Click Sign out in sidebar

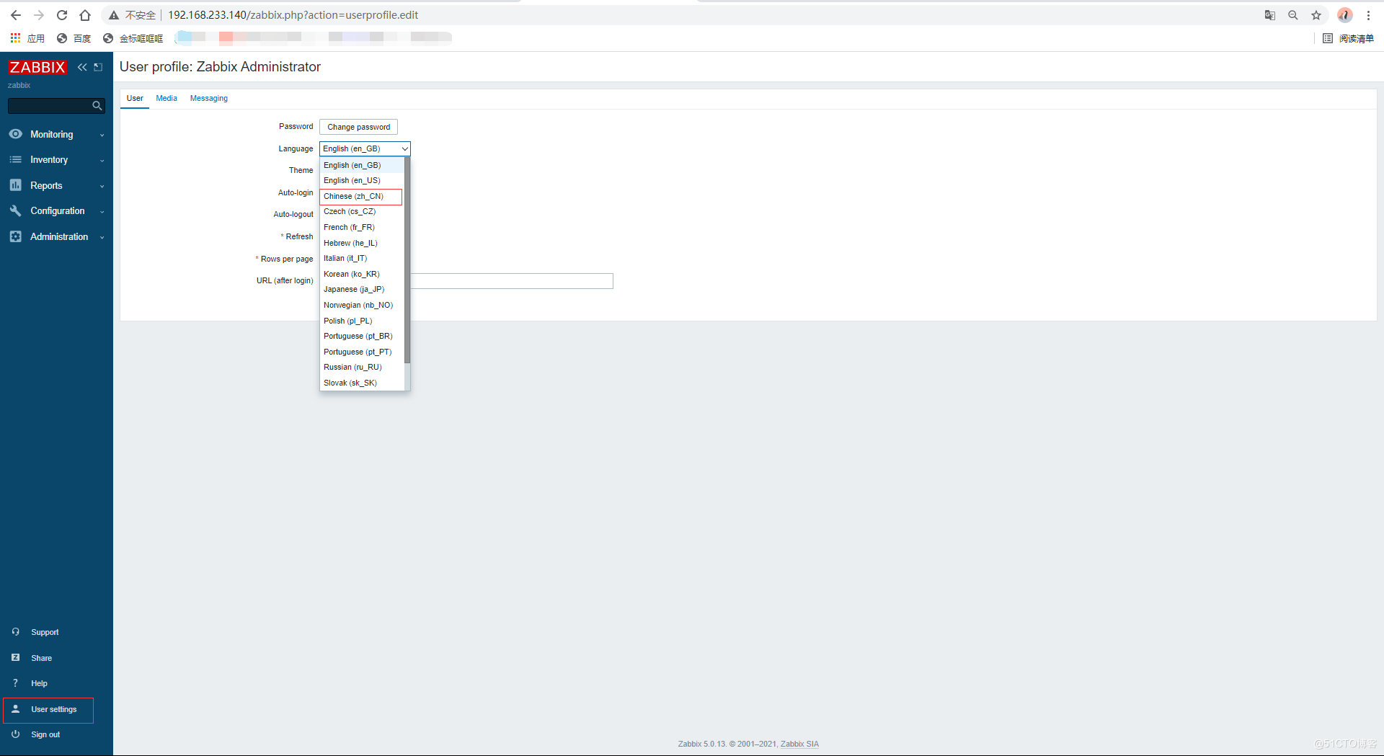[x=45, y=735]
